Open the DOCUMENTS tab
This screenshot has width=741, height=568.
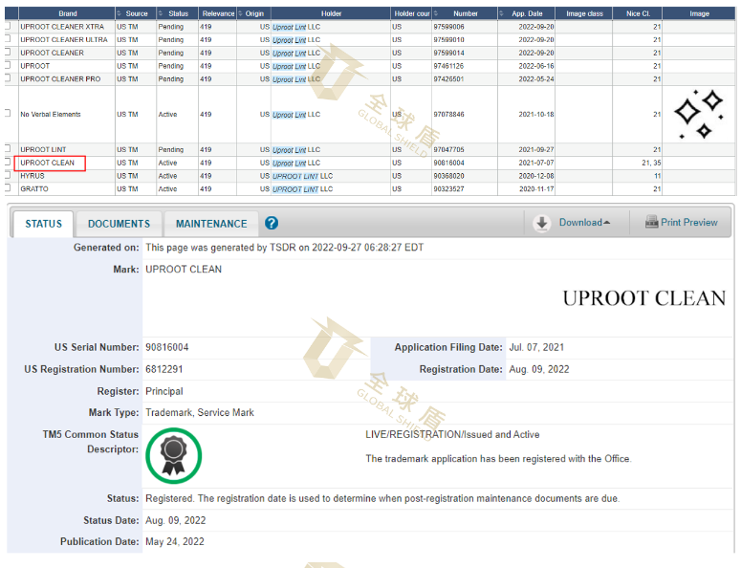pyautogui.click(x=120, y=224)
